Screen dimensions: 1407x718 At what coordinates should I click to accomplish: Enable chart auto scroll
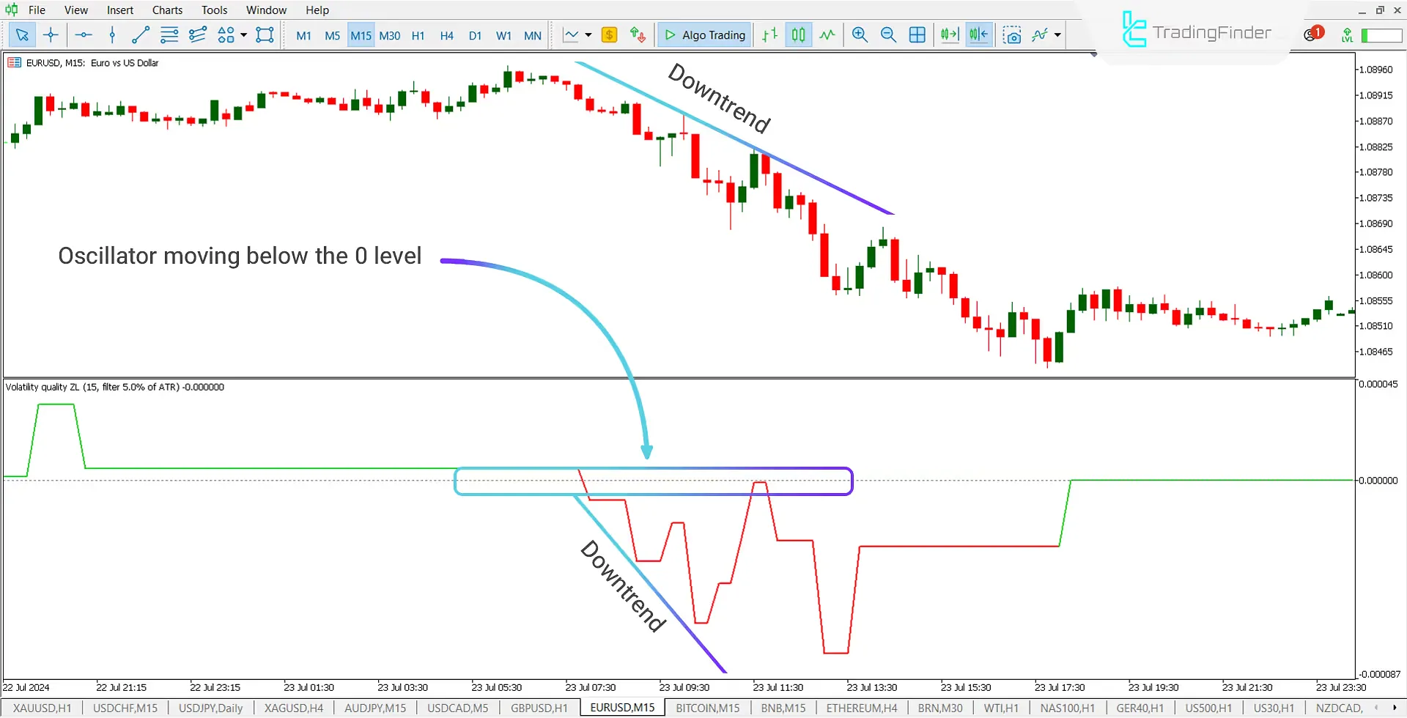click(x=950, y=34)
